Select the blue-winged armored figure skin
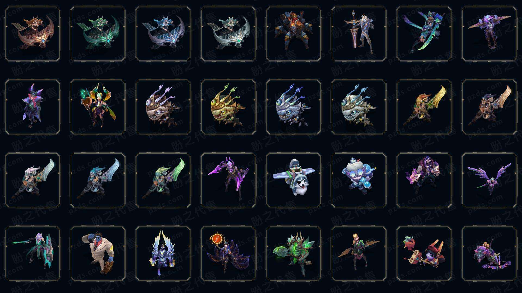Image resolution: width=522 pixels, height=293 pixels. point(163,253)
